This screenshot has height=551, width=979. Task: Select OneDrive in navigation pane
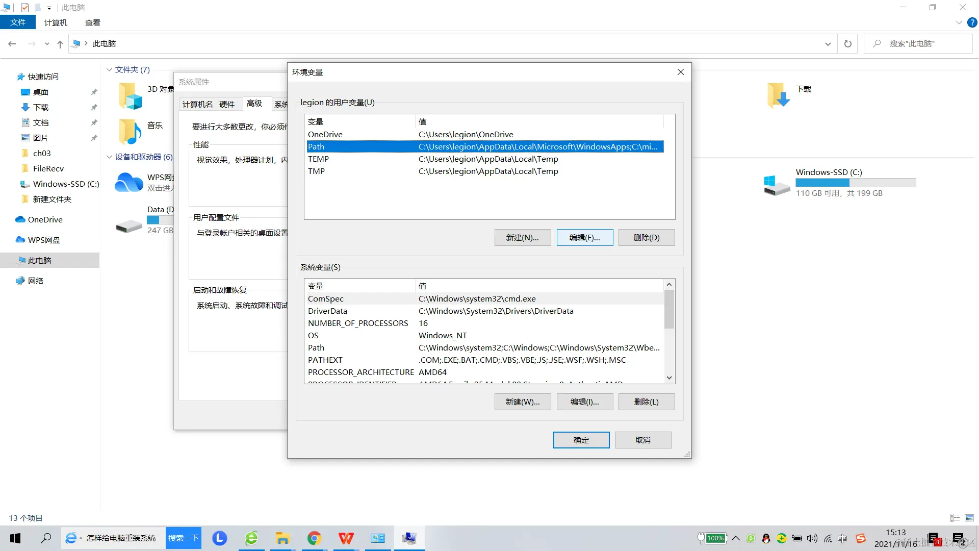[x=45, y=220]
